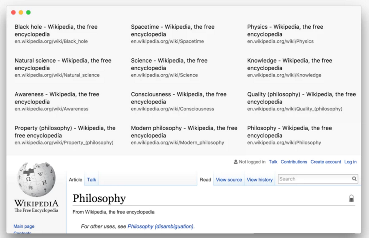This screenshot has height=238, width=369.
Task: Select the Modern philosophy history item
Action: (x=184, y=135)
